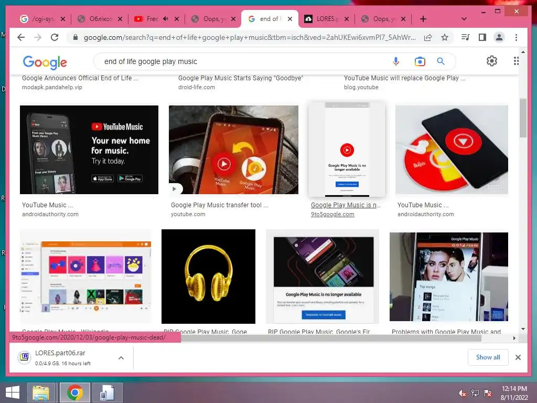
Task: Search by voice microphone icon
Action: pyautogui.click(x=395, y=61)
